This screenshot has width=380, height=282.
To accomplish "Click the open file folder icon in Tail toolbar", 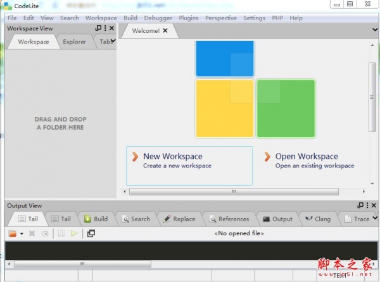I will pos(13,233).
